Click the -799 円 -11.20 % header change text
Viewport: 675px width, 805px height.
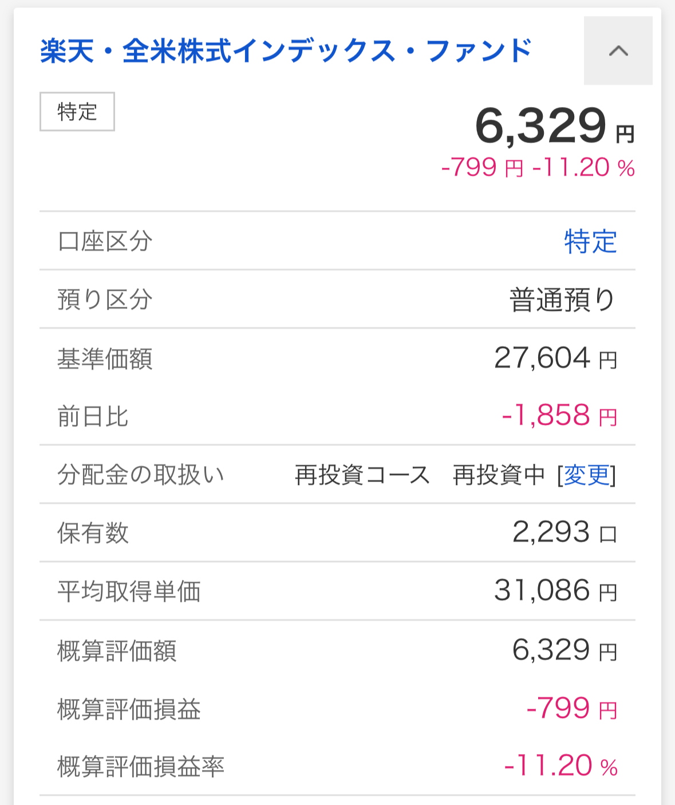[x=538, y=168]
